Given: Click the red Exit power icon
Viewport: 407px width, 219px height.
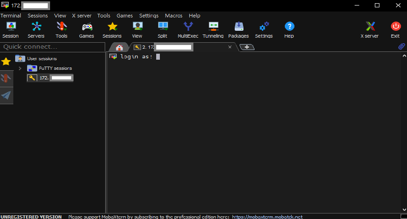Looking at the screenshot, I should (x=396, y=30).
